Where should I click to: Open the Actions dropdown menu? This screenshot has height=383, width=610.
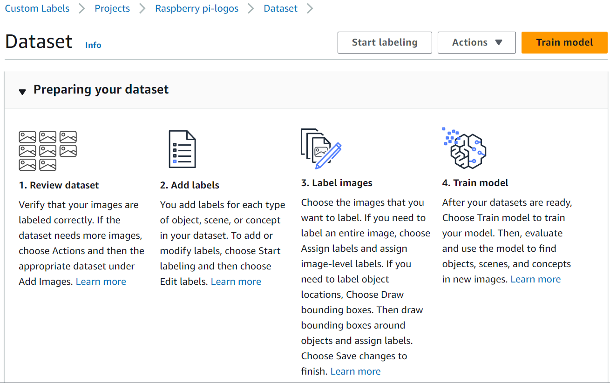477,42
